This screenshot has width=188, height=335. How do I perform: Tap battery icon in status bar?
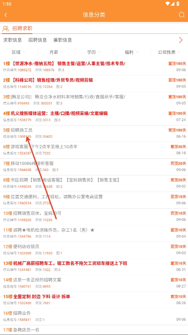coord(178,4)
